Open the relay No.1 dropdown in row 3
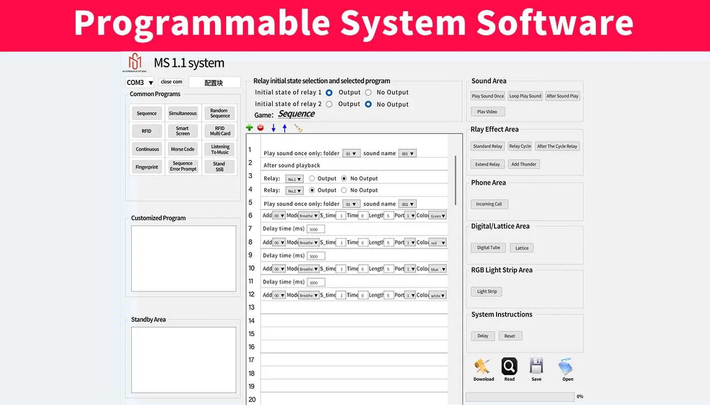The height and width of the screenshot is (405, 710). (294, 179)
